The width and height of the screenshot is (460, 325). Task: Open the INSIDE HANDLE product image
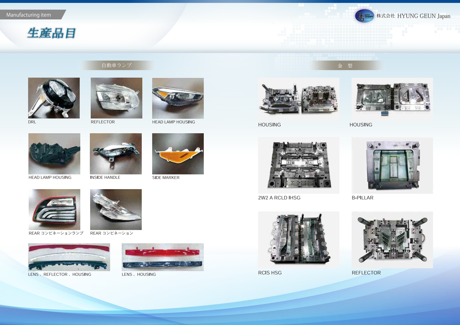(116, 154)
